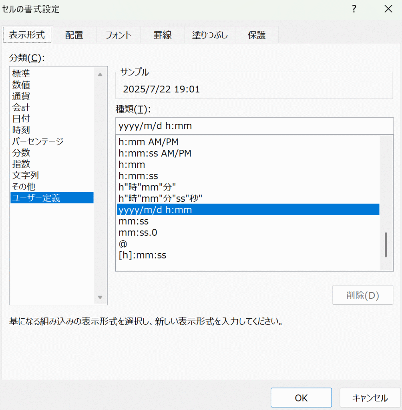Open the 塗りつぶし tab
This screenshot has height=410, width=402.
pos(210,35)
